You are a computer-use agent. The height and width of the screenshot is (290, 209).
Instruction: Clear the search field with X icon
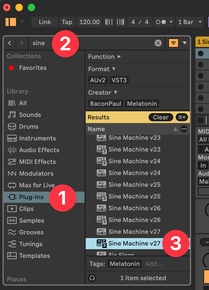pos(158,43)
